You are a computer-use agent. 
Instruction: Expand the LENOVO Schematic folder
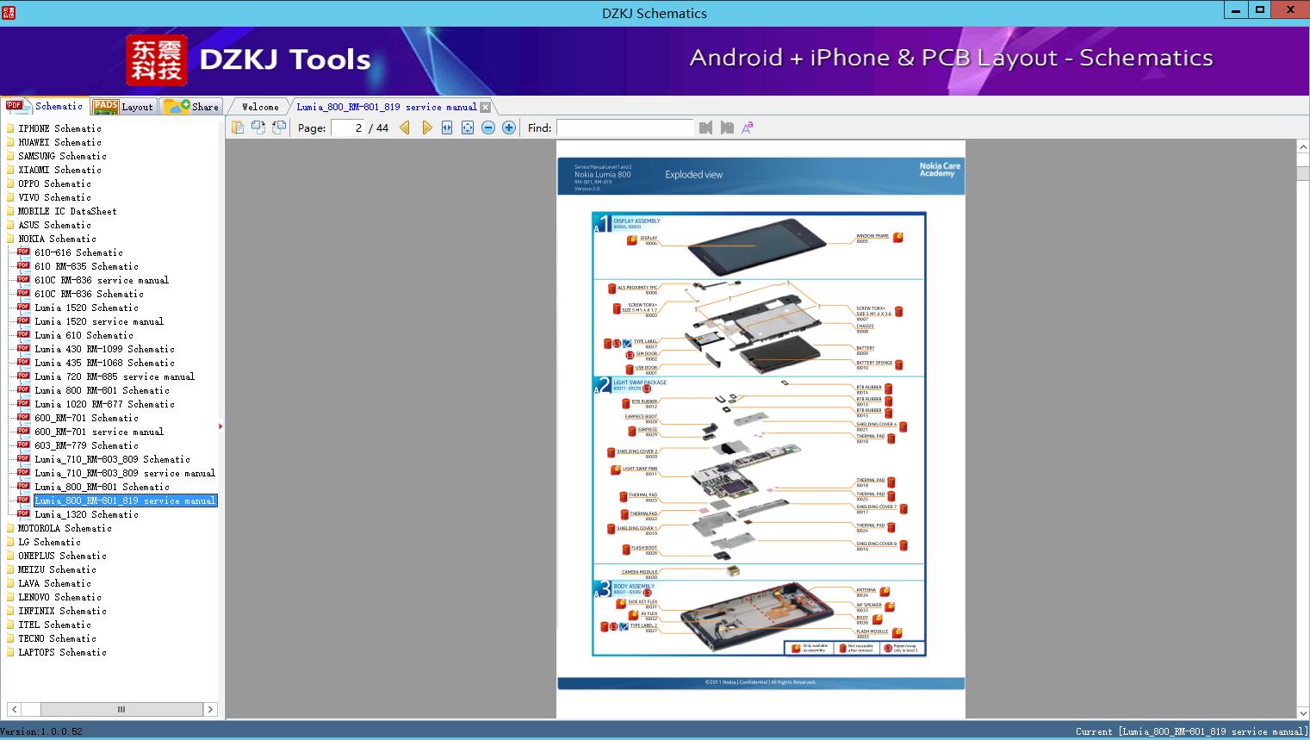coord(59,597)
